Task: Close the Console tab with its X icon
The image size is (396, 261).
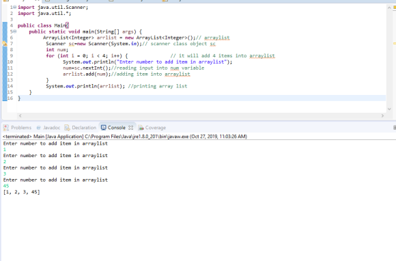Action: 130,128
